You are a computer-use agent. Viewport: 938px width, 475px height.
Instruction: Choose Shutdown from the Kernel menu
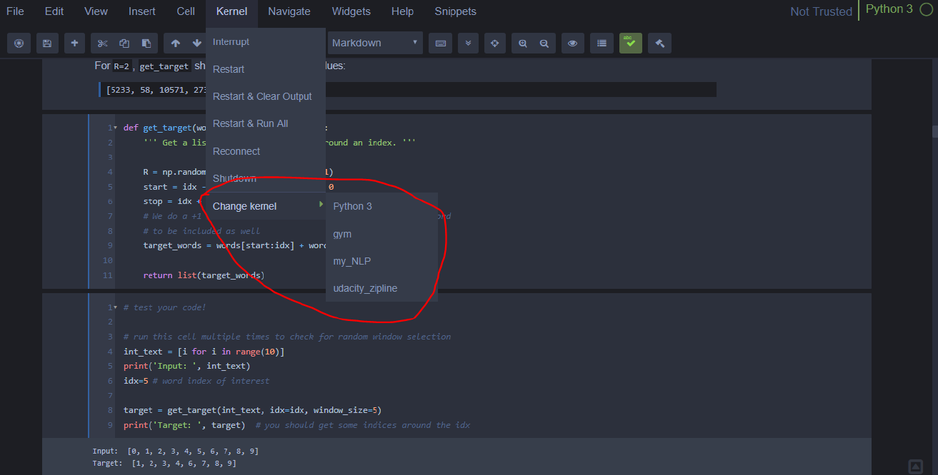tap(266, 178)
